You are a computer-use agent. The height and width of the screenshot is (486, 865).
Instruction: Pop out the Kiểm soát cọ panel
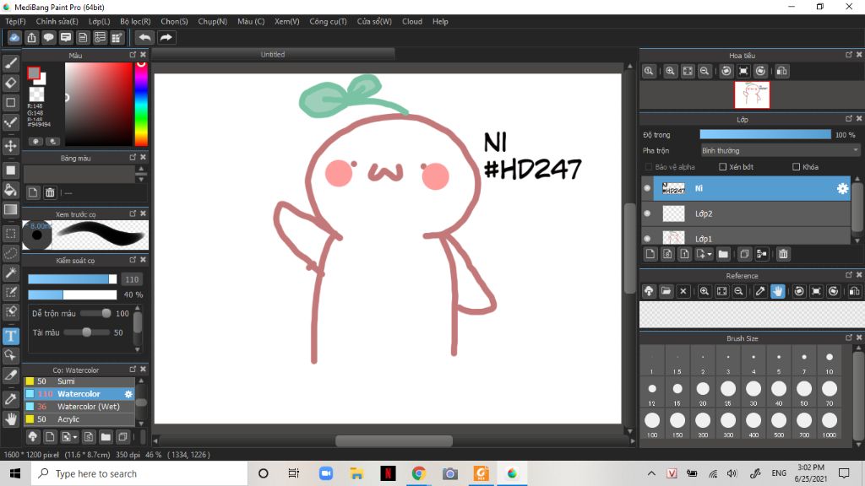pyautogui.click(x=133, y=260)
